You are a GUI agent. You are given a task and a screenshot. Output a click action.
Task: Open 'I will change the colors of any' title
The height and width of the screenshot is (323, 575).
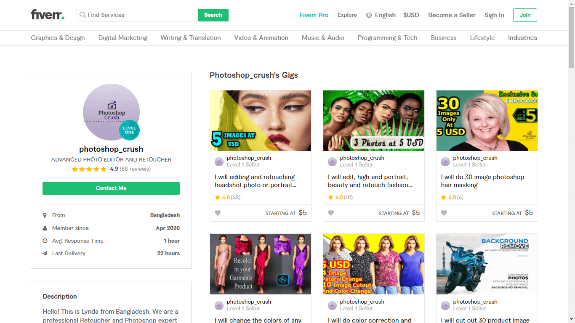[x=258, y=320]
